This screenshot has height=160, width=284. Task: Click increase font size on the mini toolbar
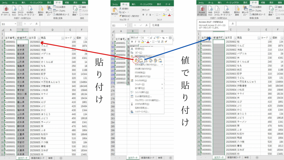click(x=151, y=38)
